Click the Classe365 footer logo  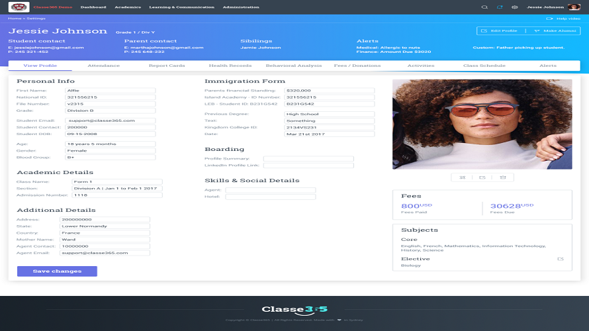(294, 310)
